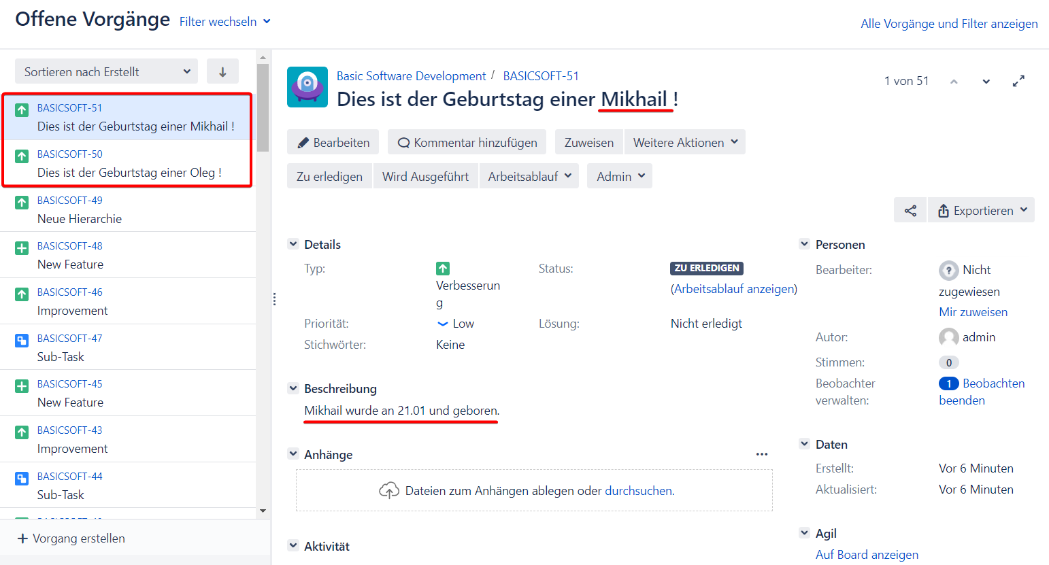Click the Bearbeiten button
Viewport: 1049px width, 565px height.
click(333, 142)
